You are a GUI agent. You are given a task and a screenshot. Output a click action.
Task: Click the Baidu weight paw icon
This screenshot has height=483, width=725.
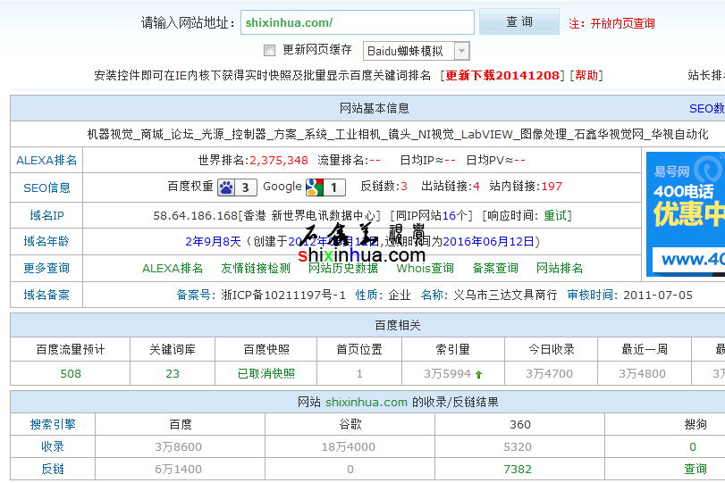coord(226,187)
